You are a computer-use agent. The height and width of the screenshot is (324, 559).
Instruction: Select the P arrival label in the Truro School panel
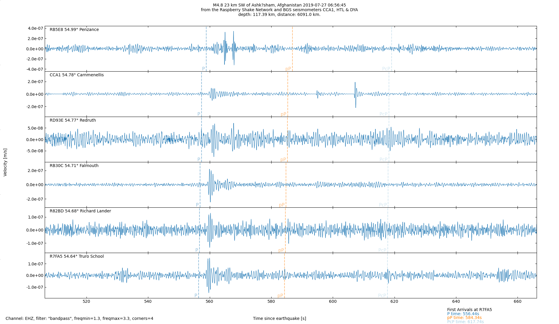196,296
